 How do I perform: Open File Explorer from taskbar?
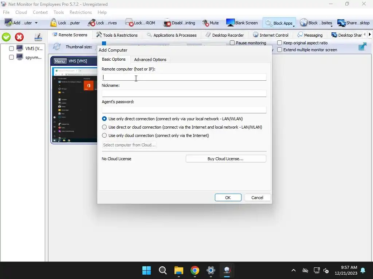tap(178, 270)
